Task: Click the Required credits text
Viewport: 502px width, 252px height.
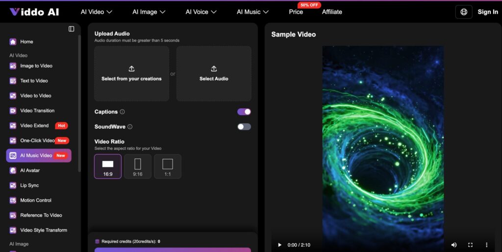Action: coord(130,241)
